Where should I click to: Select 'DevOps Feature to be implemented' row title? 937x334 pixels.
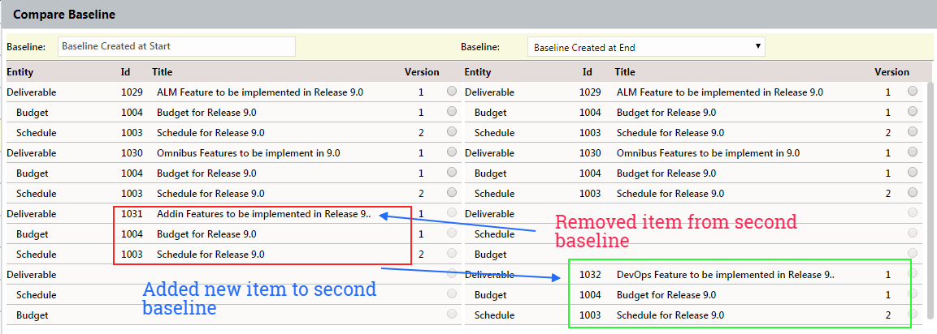pos(725,275)
